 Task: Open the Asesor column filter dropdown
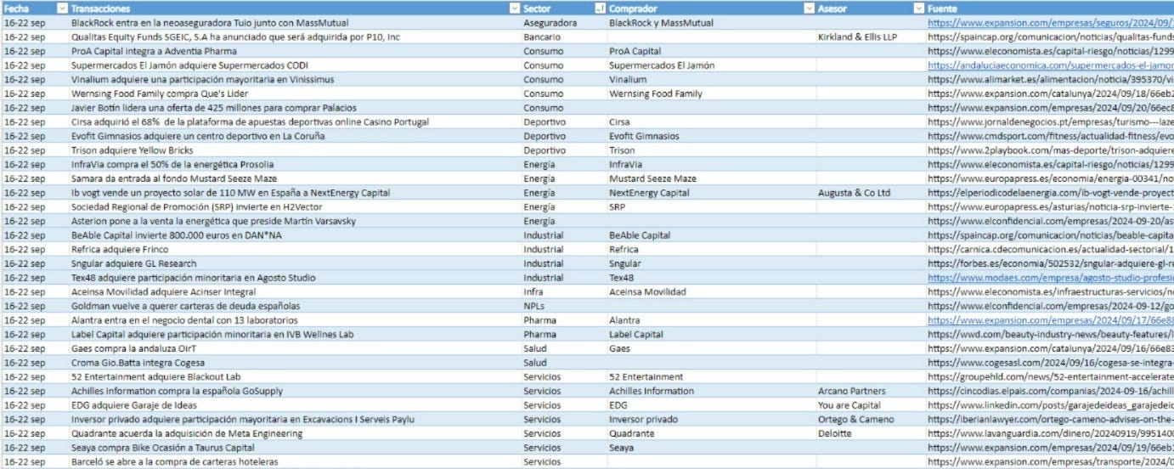[x=919, y=8]
